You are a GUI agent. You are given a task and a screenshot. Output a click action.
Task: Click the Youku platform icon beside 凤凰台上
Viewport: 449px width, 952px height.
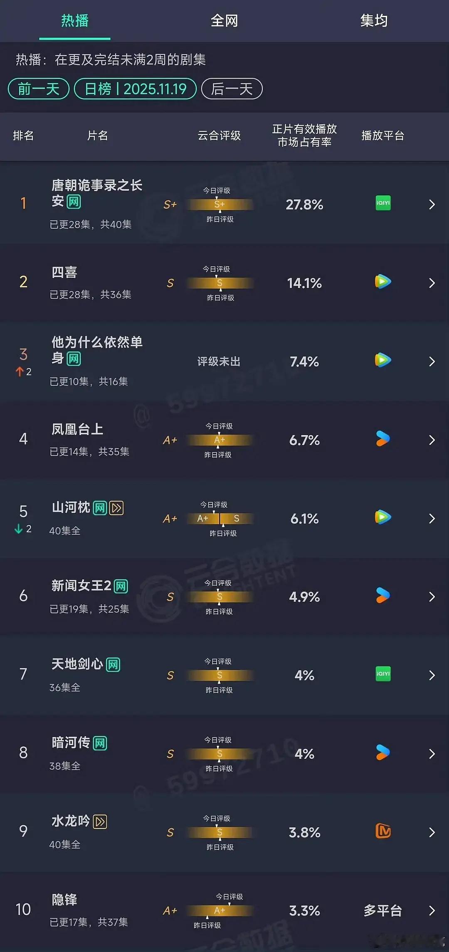pos(382,439)
